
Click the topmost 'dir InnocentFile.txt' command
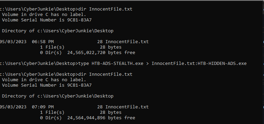[x=105, y=9]
